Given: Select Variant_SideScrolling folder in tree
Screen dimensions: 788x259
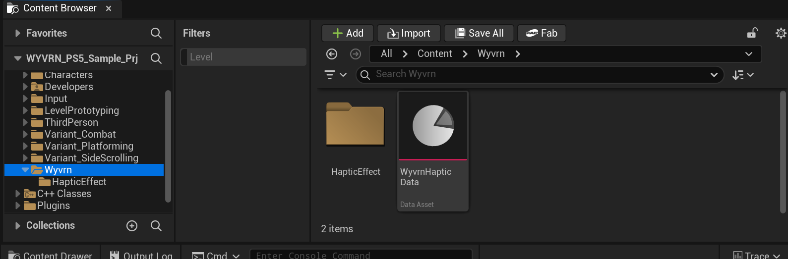Looking at the screenshot, I should 91,158.
